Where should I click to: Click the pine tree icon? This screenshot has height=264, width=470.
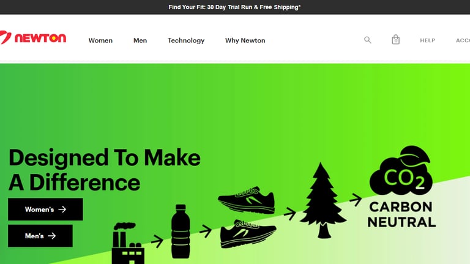tap(323, 200)
